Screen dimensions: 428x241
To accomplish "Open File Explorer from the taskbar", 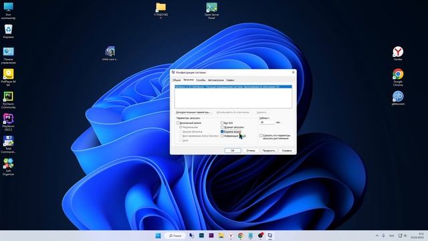I will click(x=221, y=236).
